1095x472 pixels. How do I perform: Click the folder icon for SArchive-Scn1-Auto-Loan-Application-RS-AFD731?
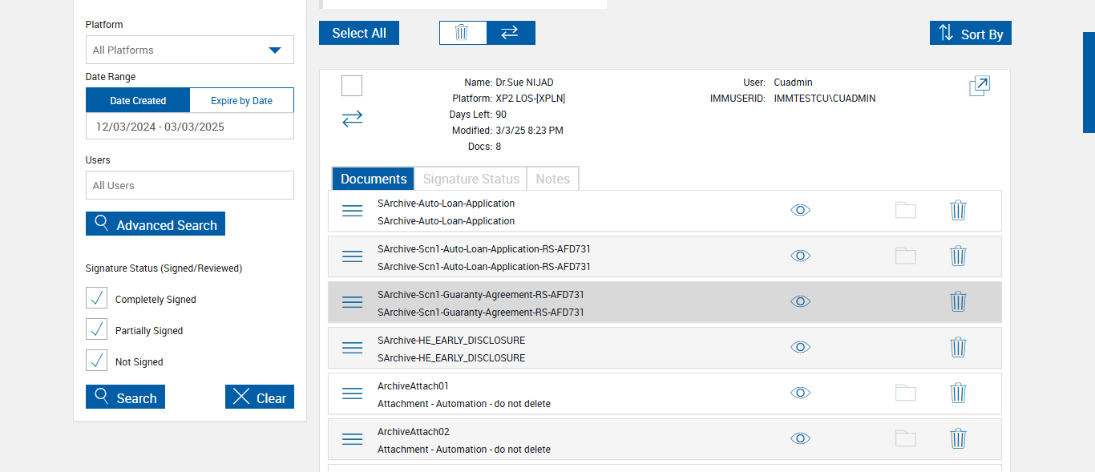(905, 256)
